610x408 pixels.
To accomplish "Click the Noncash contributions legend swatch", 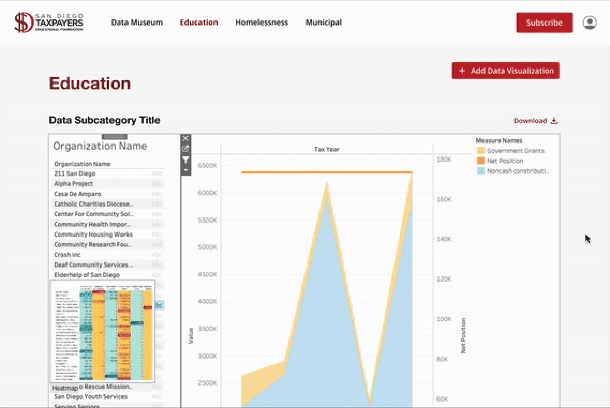I will click(481, 171).
